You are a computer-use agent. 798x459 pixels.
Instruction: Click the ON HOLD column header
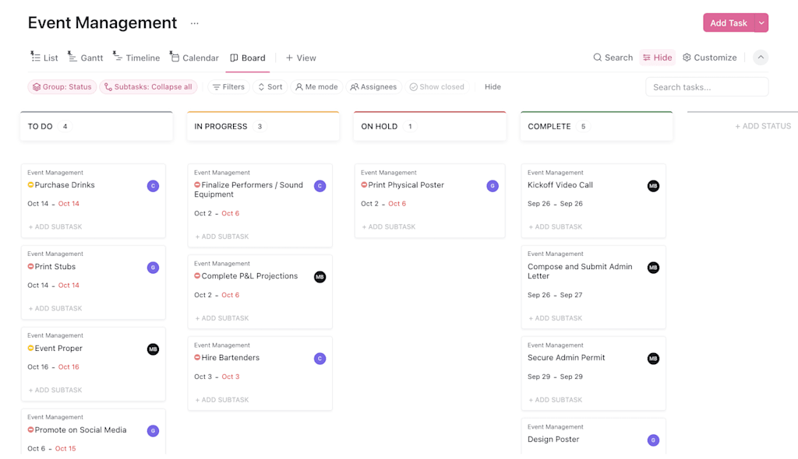pyautogui.click(x=430, y=126)
